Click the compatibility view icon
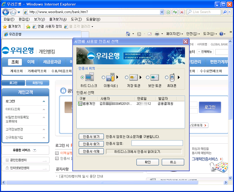Screen dimensions: 234x192 (x=168, y=12)
